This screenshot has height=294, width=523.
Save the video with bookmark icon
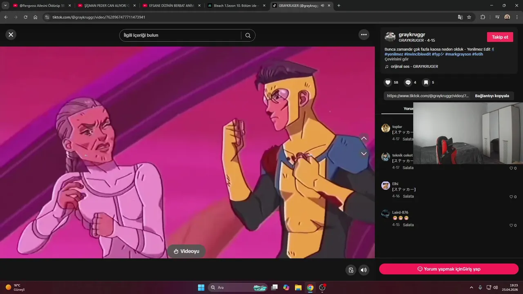(x=426, y=82)
